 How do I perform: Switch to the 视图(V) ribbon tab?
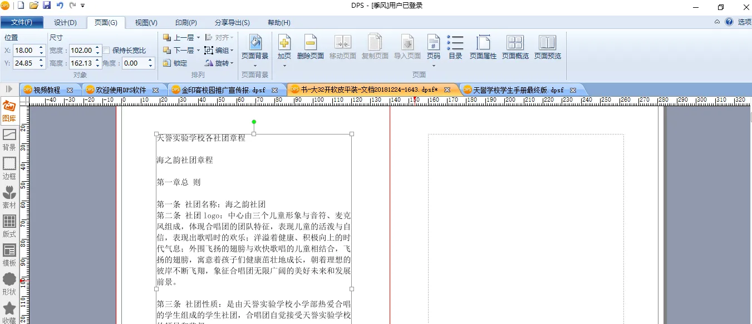[146, 23]
